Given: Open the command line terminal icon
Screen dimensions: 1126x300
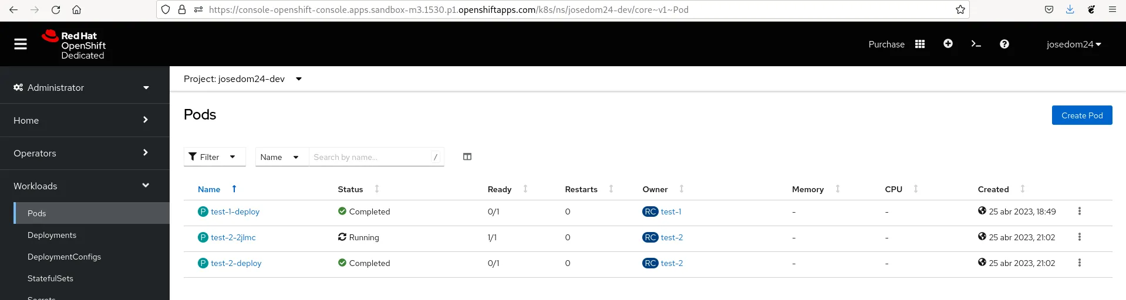Looking at the screenshot, I should click(x=976, y=44).
